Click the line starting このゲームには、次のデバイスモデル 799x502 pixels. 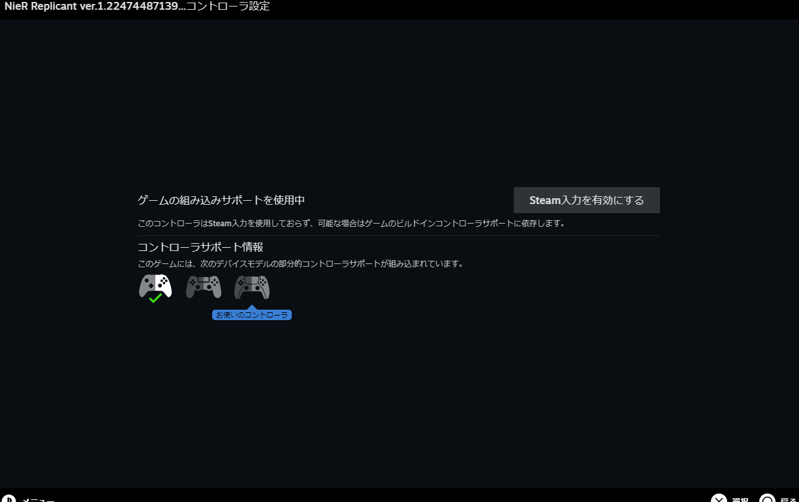click(x=301, y=264)
